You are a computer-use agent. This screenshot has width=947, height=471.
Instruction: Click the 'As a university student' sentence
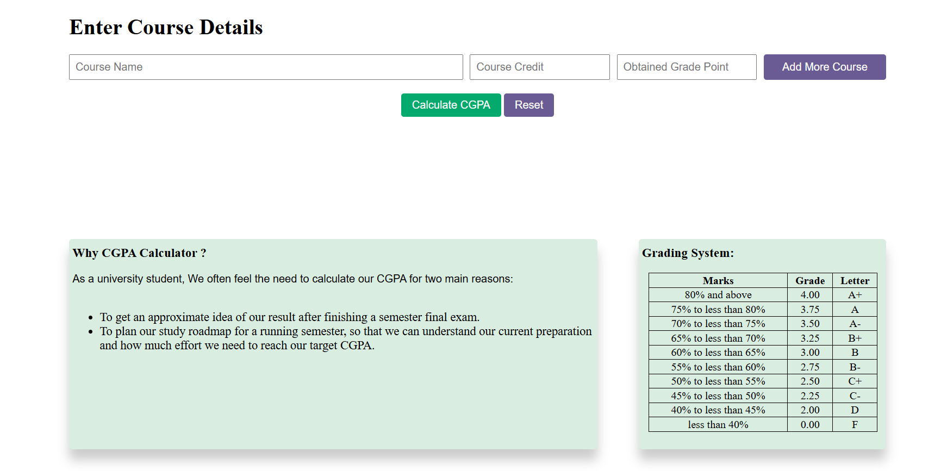(x=292, y=279)
